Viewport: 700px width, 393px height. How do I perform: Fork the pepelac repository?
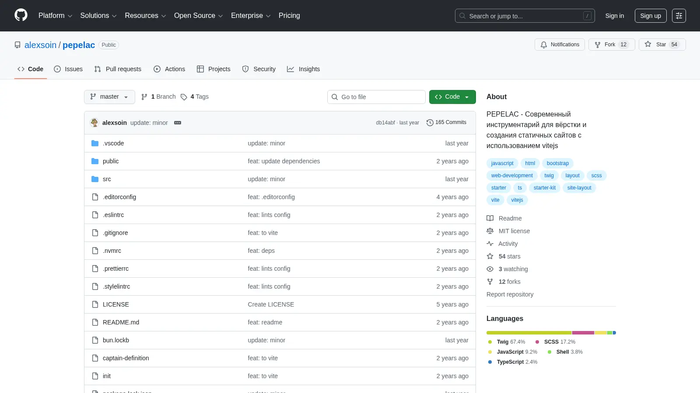pos(611,45)
